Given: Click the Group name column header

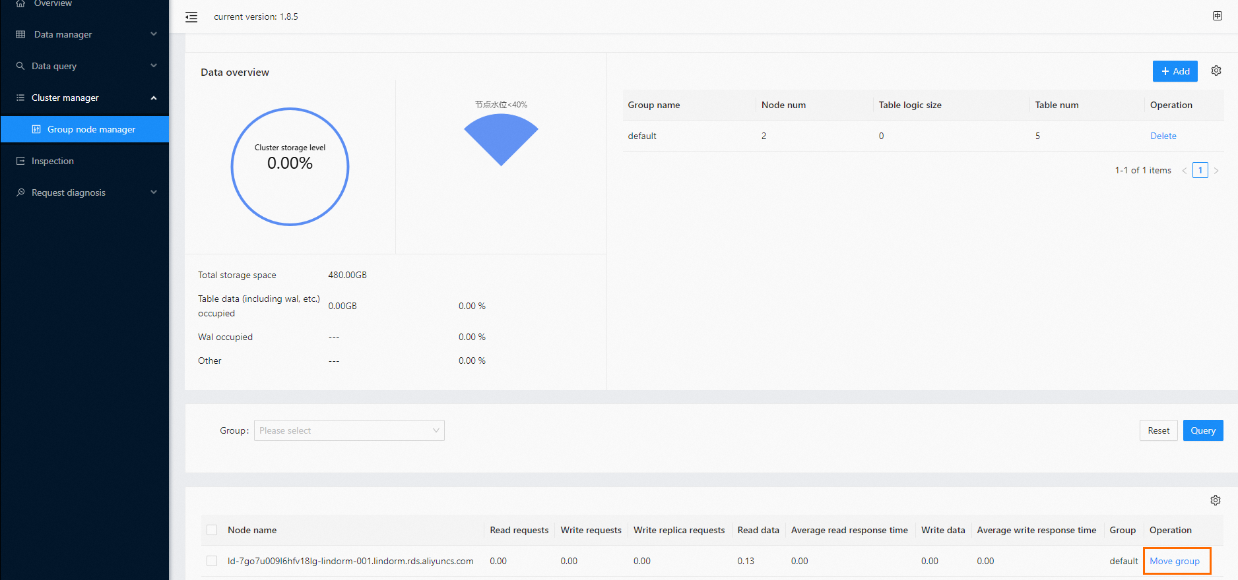Looking at the screenshot, I should coord(654,105).
